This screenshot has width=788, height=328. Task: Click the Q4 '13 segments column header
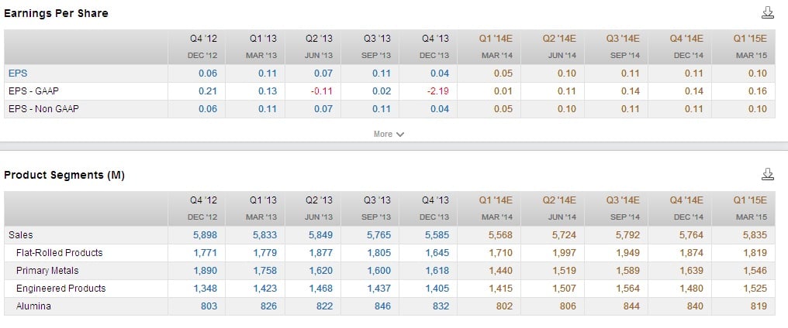435,200
